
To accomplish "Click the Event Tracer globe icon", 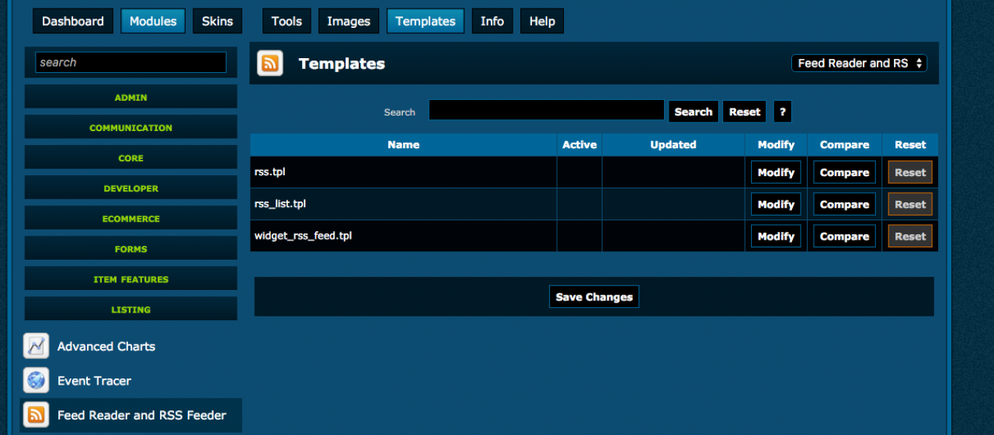I will [x=36, y=381].
